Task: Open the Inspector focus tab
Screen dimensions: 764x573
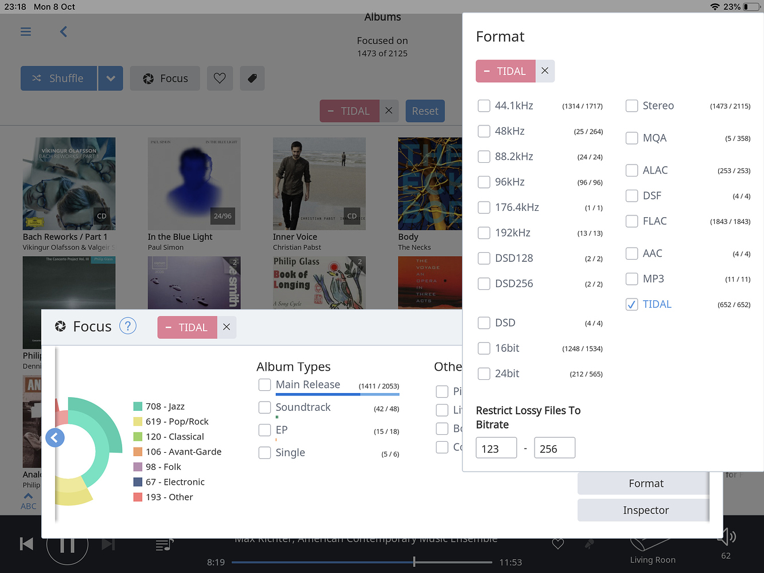Action: coord(644,510)
